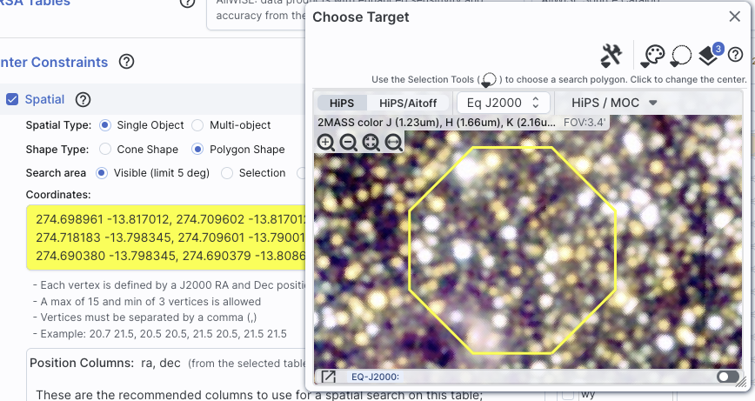Click zoom to fit image icon

pos(371,143)
